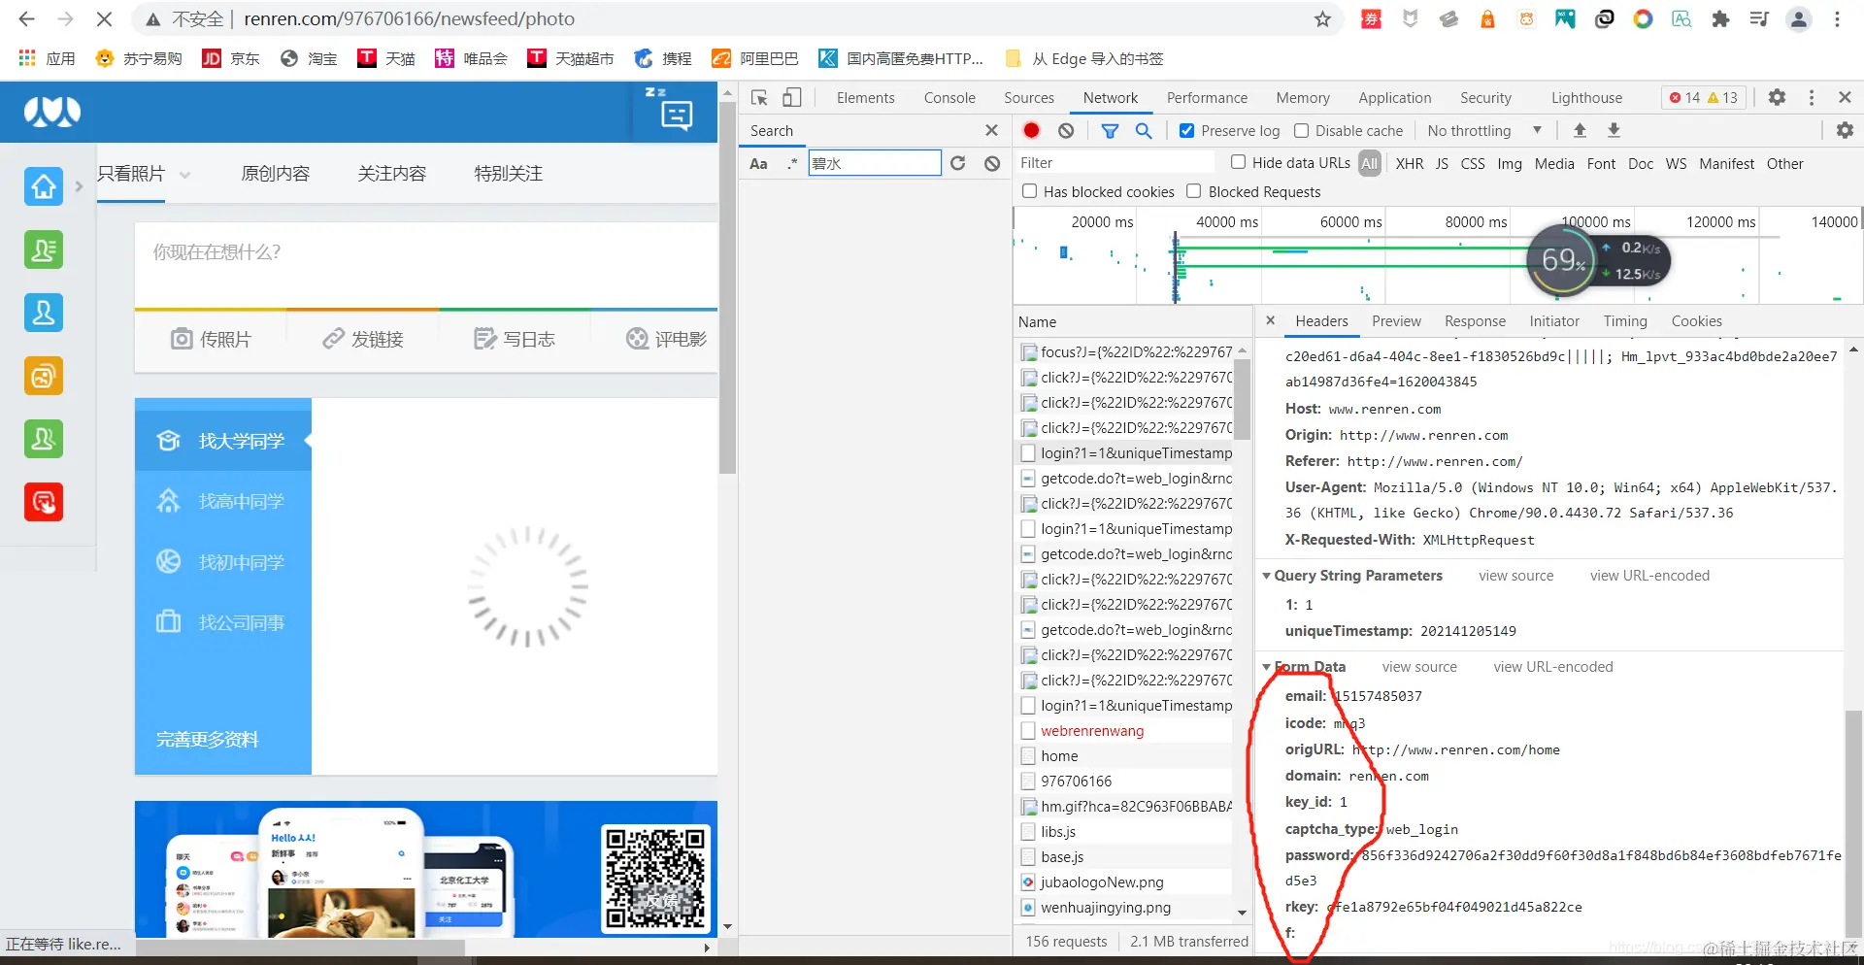Click view source beside Form Data

tap(1419, 667)
